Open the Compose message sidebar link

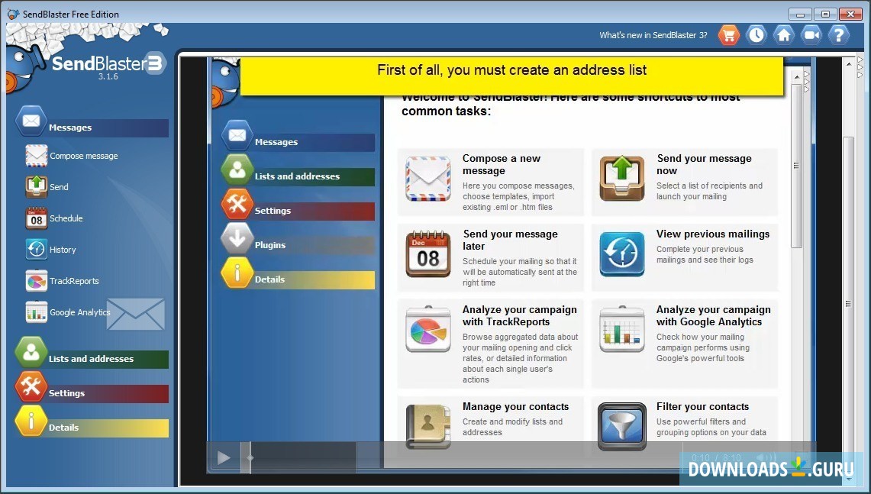84,156
